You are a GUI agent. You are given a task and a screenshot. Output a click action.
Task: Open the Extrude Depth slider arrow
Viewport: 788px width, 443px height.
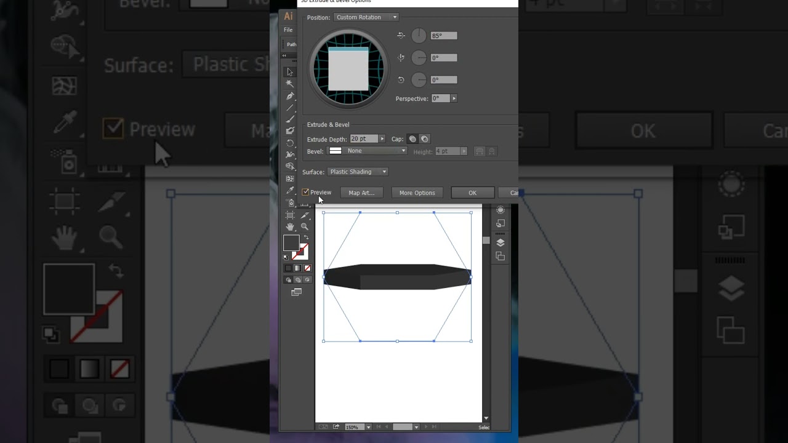[x=382, y=139]
